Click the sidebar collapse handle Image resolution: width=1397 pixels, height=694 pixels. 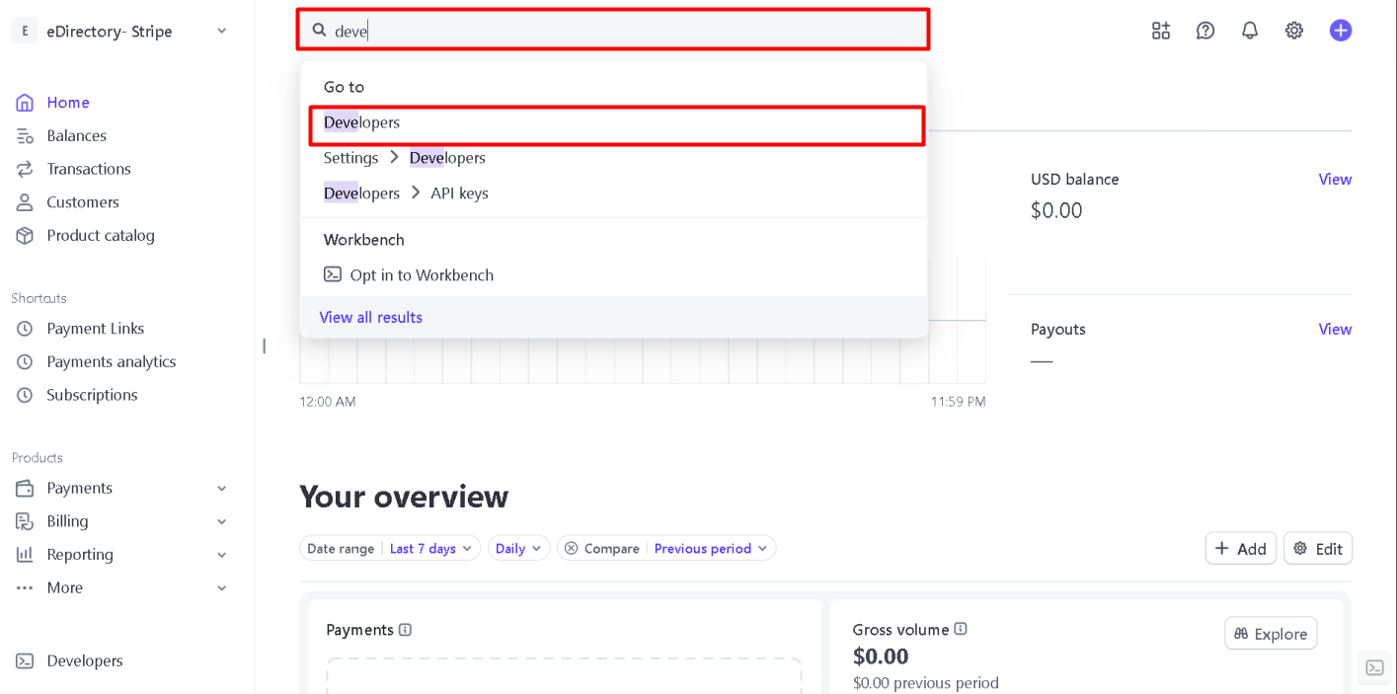click(x=264, y=347)
